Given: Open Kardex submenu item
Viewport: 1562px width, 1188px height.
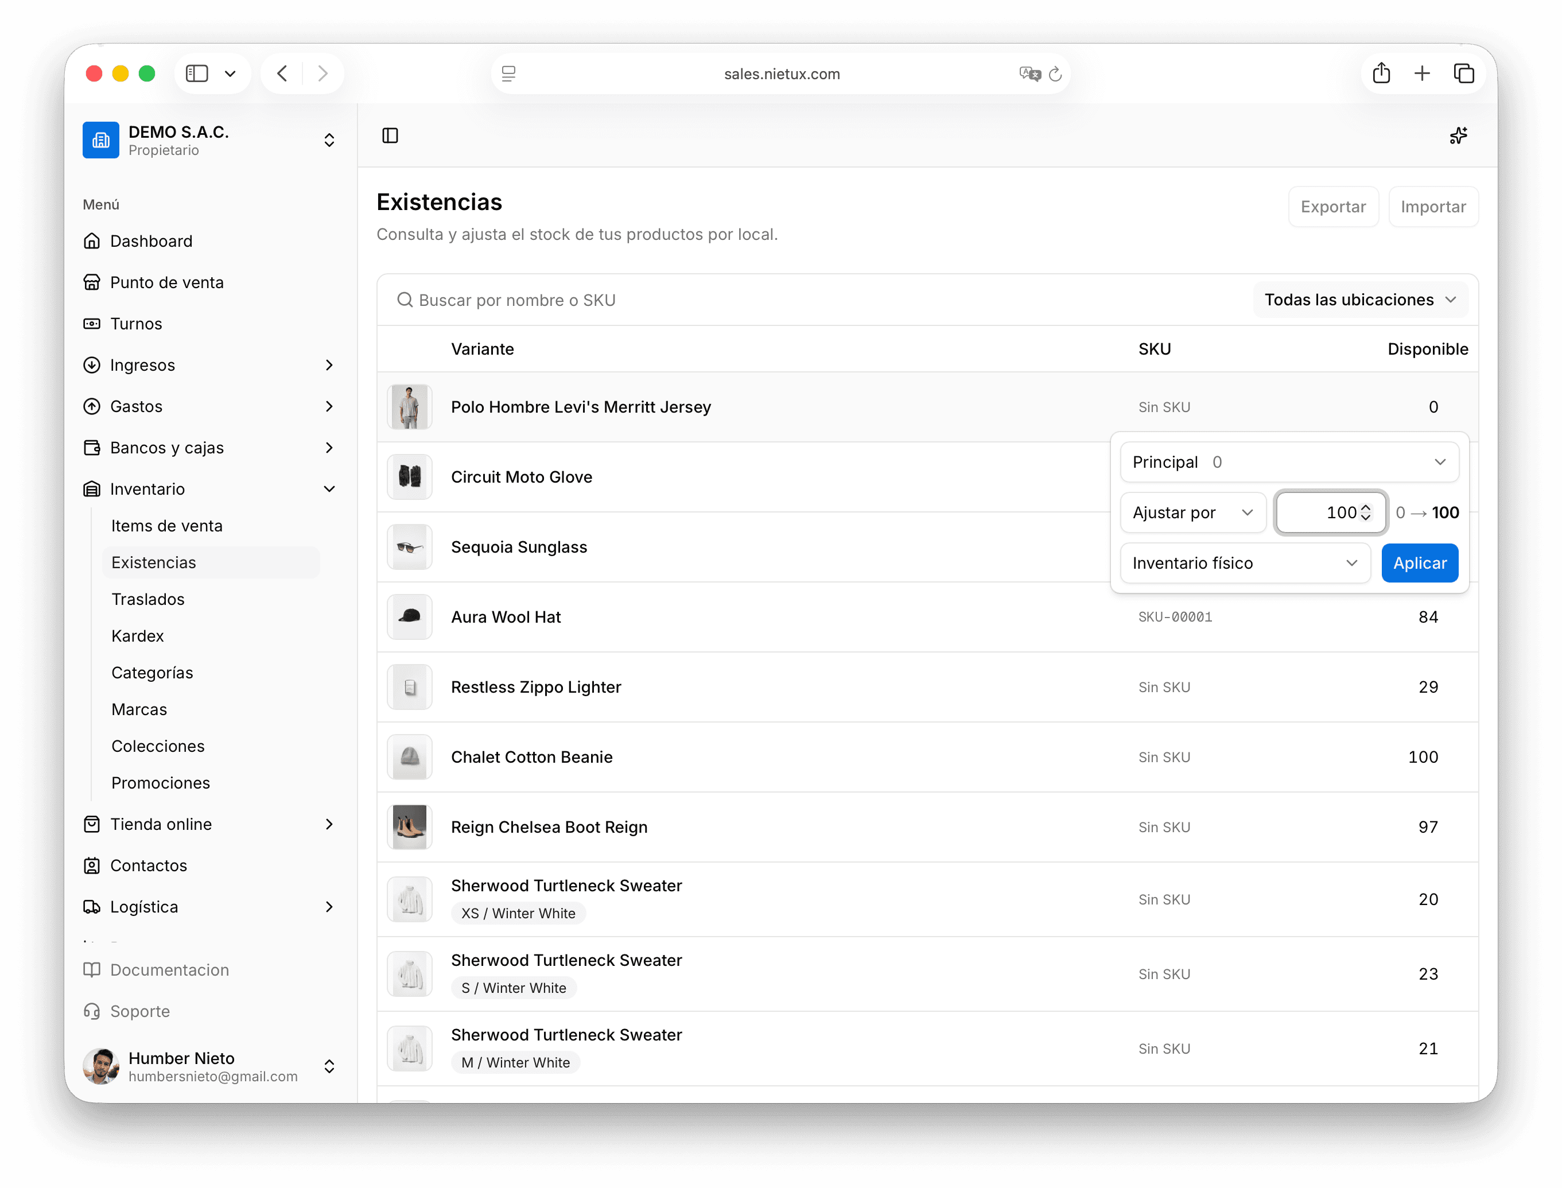Looking at the screenshot, I should 211,636.
